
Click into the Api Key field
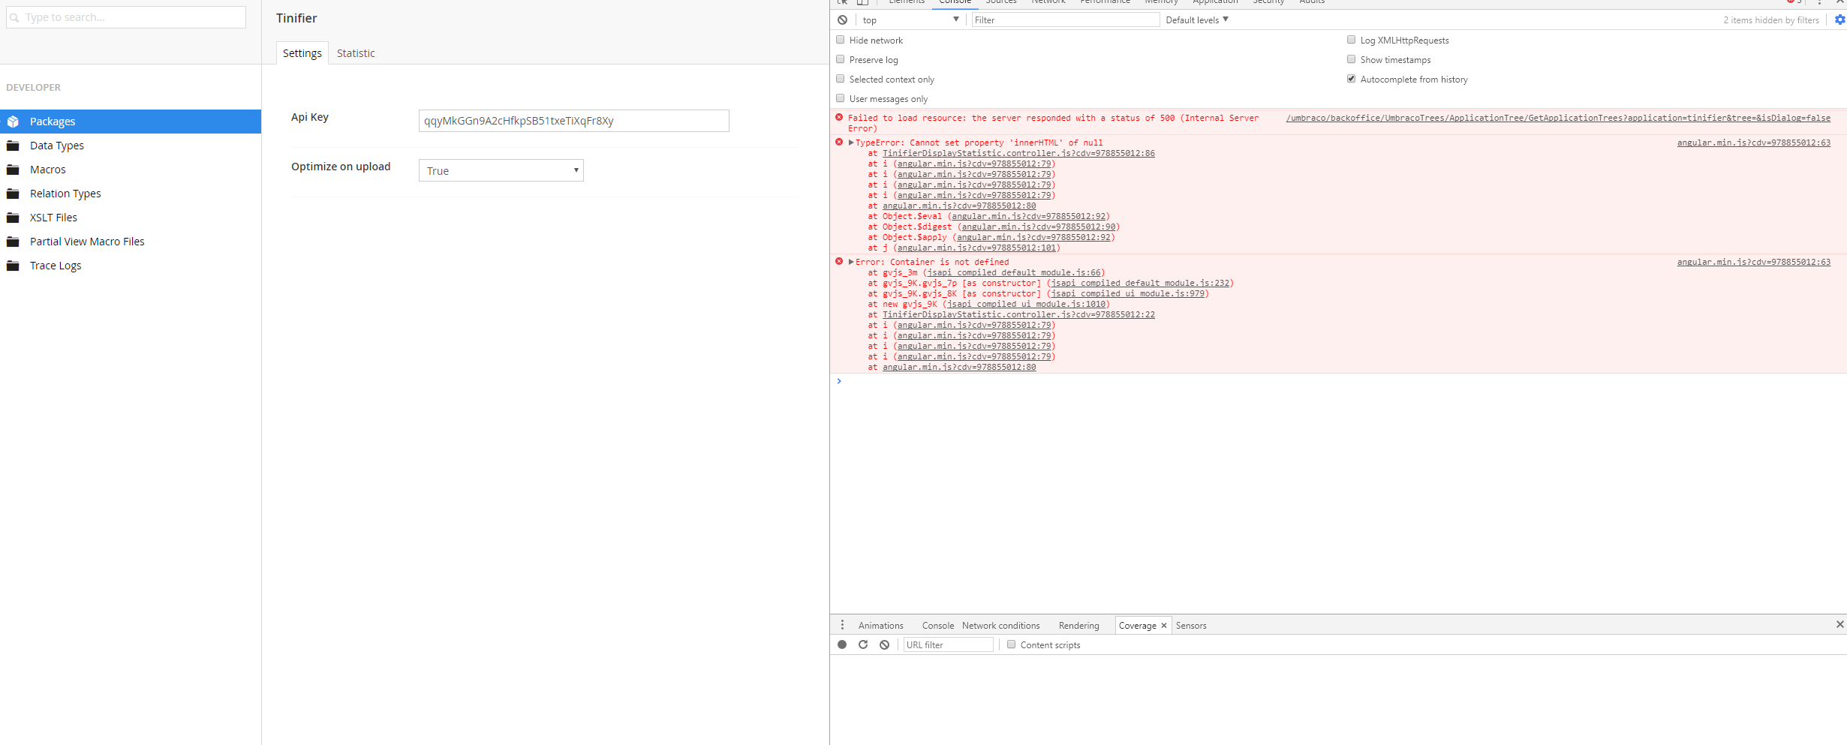[573, 121]
